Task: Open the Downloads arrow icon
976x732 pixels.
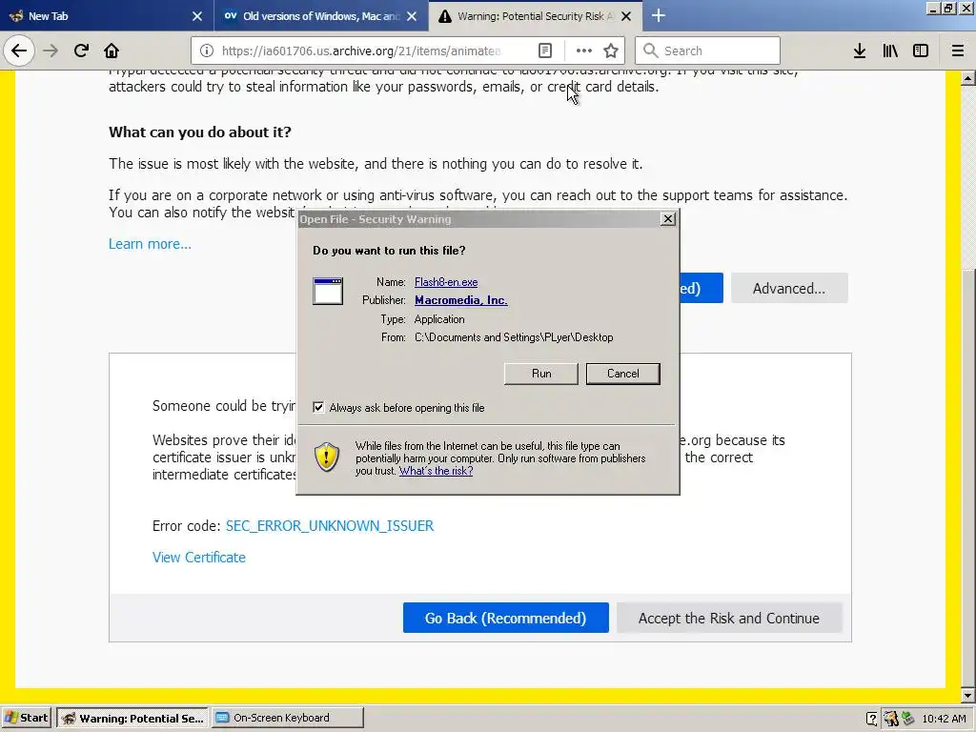Action: click(x=860, y=51)
